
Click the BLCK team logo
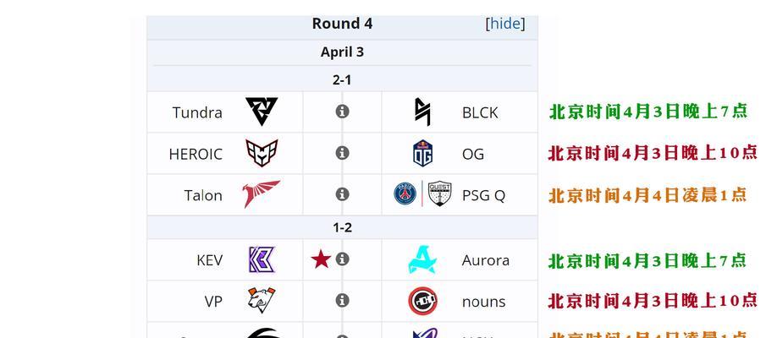[422, 112]
